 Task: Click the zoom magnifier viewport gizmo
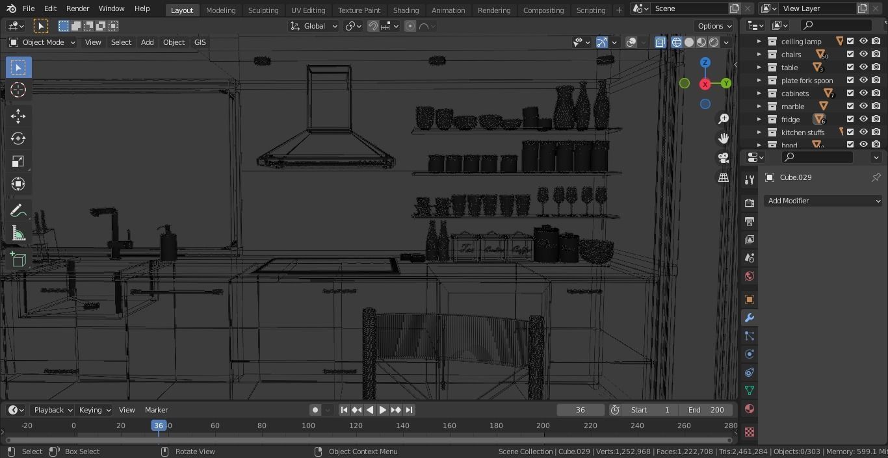724,119
